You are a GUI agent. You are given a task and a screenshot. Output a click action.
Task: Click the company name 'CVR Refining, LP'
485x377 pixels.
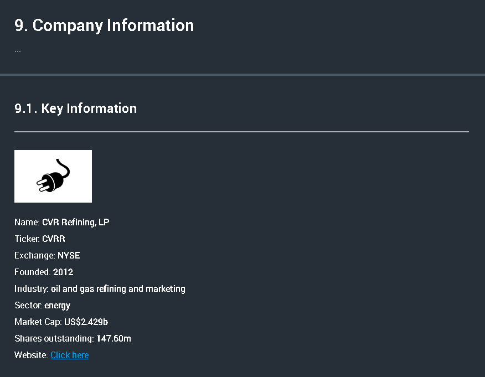tap(76, 222)
